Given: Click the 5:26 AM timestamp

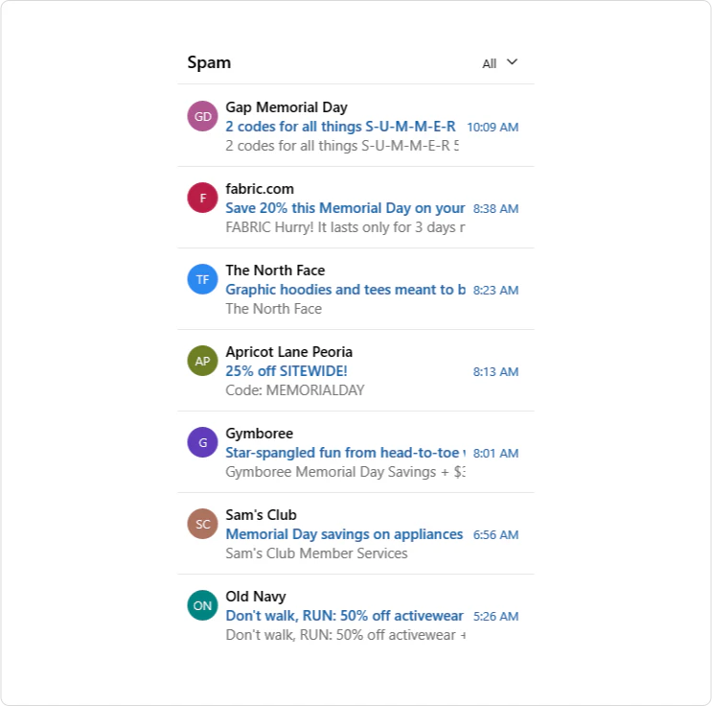Looking at the screenshot, I should pyautogui.click(x=495, y=617).
